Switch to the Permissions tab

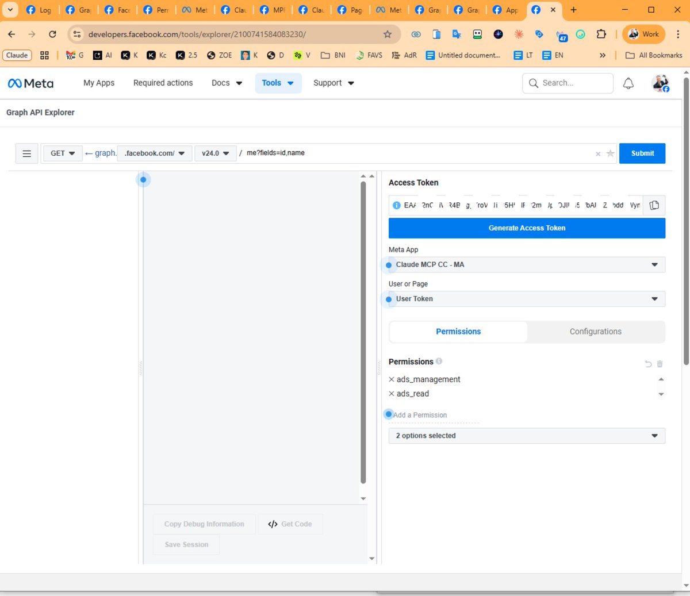[458, 332]
